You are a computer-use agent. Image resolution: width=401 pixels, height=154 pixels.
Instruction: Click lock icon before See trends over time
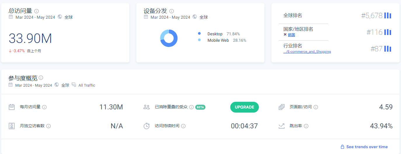point(342,147)
